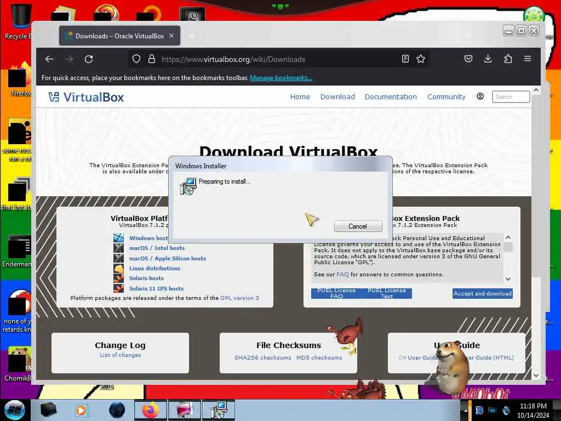This screenshot has width=561, height=421.
Task: Open the Community nav item
Action: pos(446,96)
